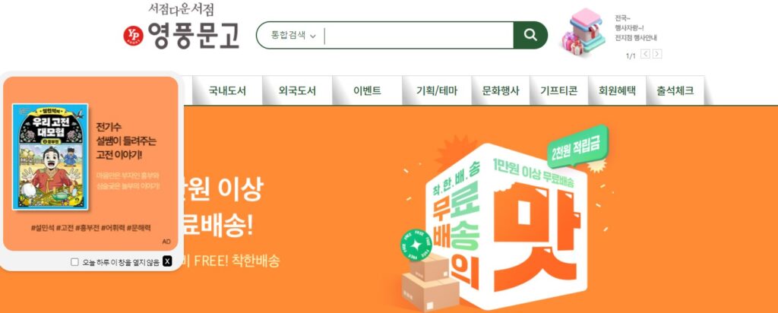The height and width of the screenshot is (313, 778).
Task: Open the 출석체크 menu item
Action: pyautogui.click(x=675, y=90)
